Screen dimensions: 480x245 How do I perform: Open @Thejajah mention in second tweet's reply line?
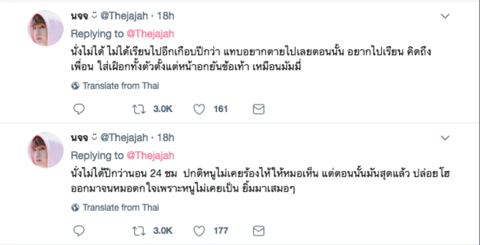pos(150,156)
